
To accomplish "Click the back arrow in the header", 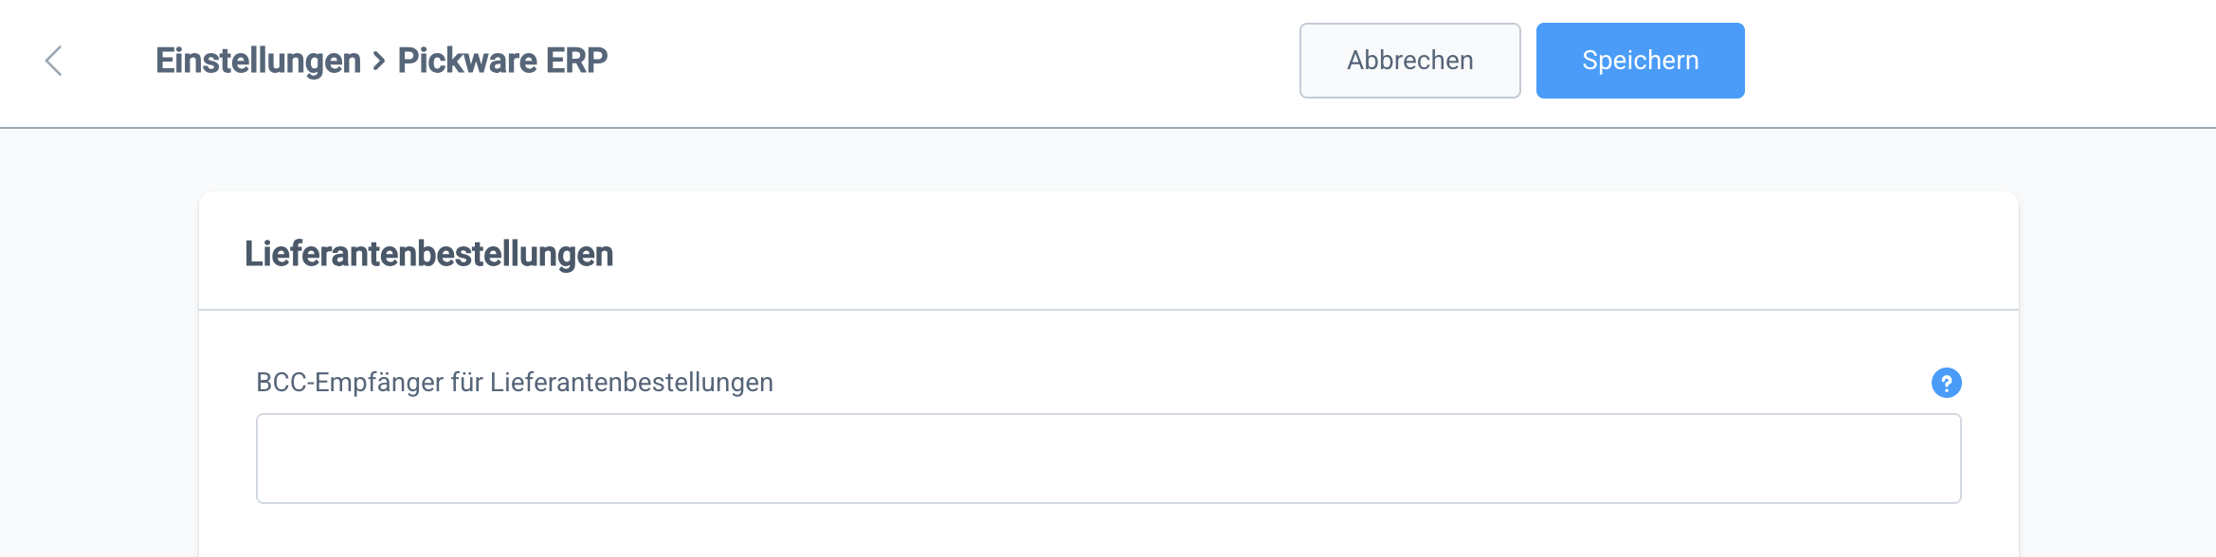I will [54, 61].
